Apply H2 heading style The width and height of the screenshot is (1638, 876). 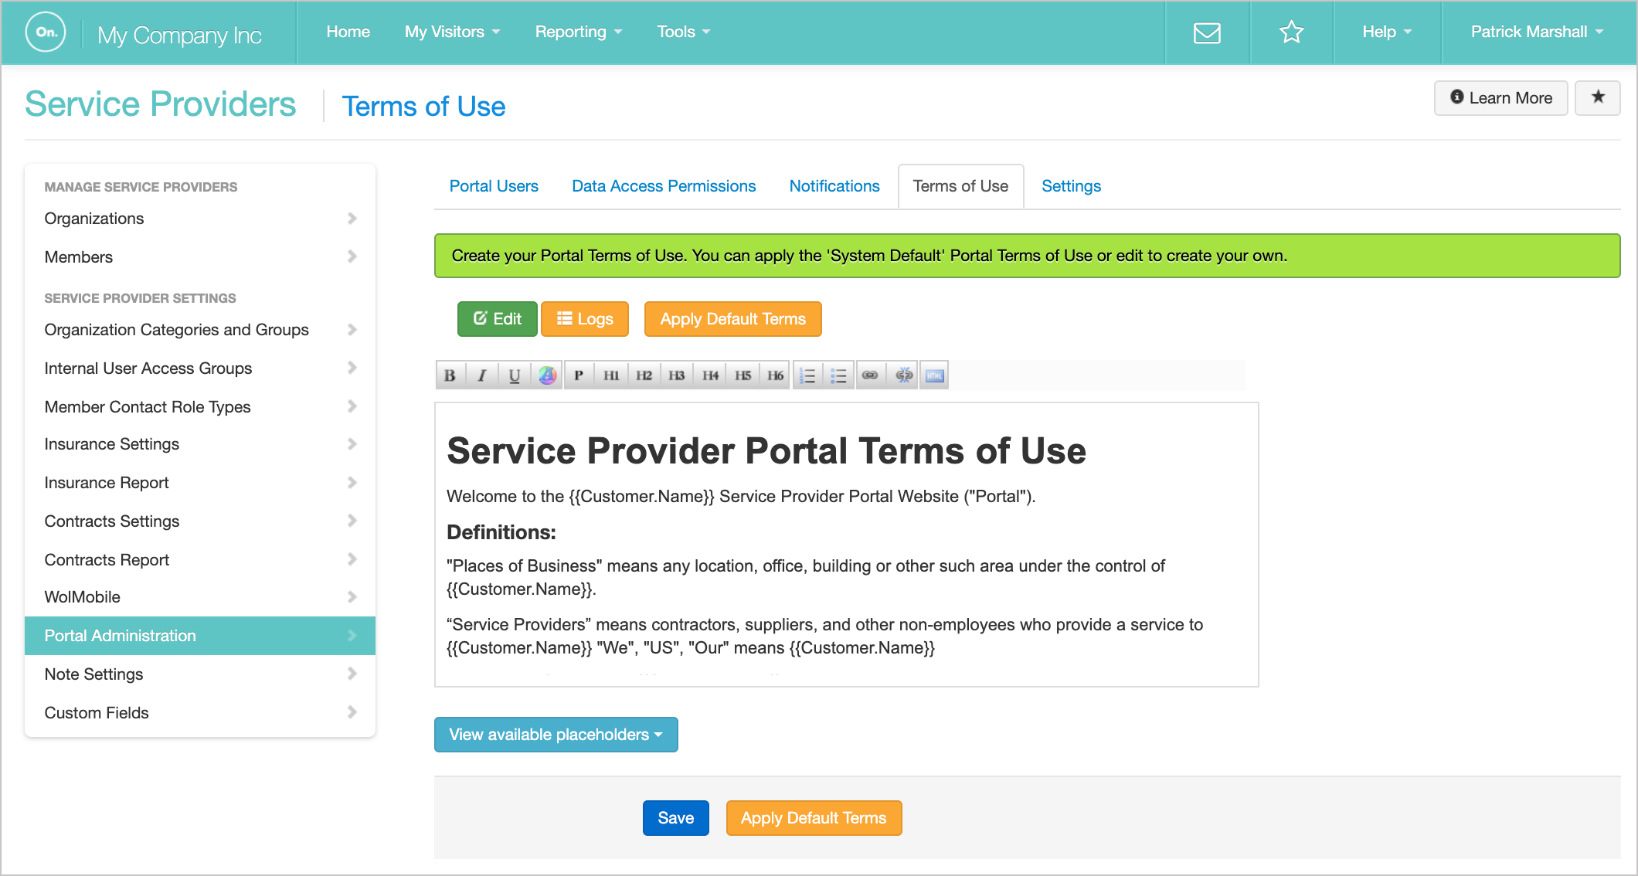click(x=644, y=375)
